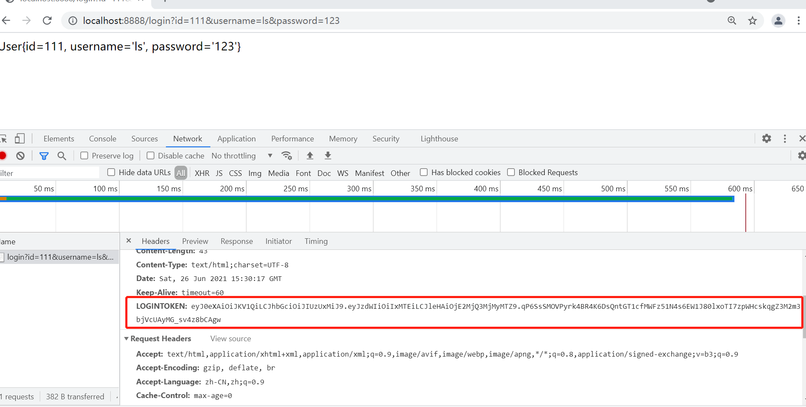The image size is (806, 407).
Task: Go back to the previous page
Action: (x=6, y=20)
